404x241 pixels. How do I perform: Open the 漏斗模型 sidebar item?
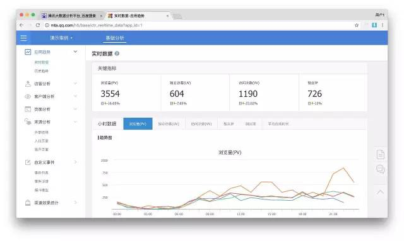click(x=42, y=190)
